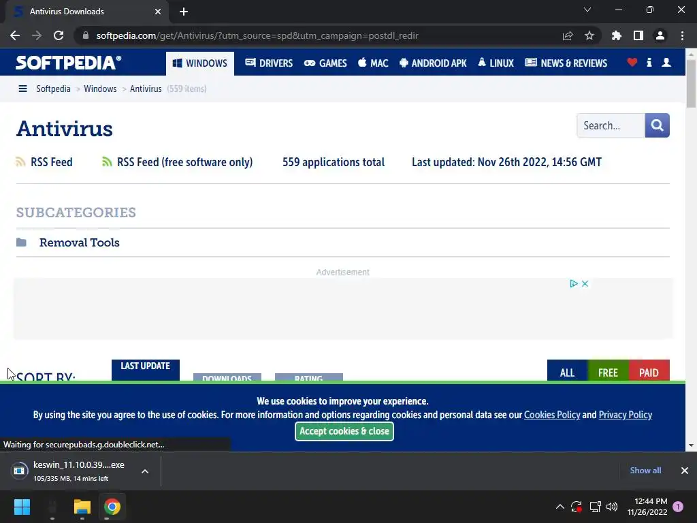This screenshot has width=697, height=523.
Task: Open the Softpedia info icon
Action: coord(649,62)
